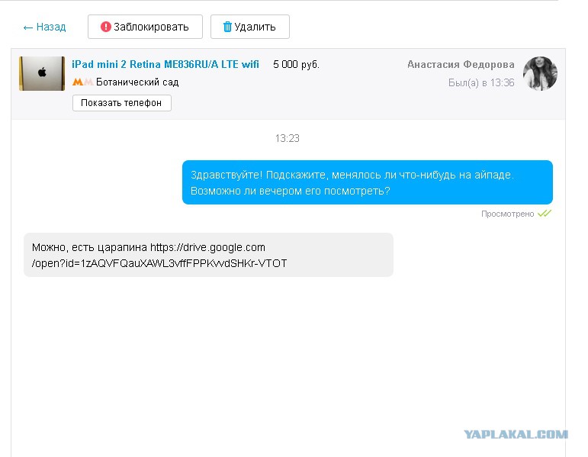Click the Заблокировать button
The width and height of the screenshot is (588, 457).
pyautogui.click(x=145, y=27)
